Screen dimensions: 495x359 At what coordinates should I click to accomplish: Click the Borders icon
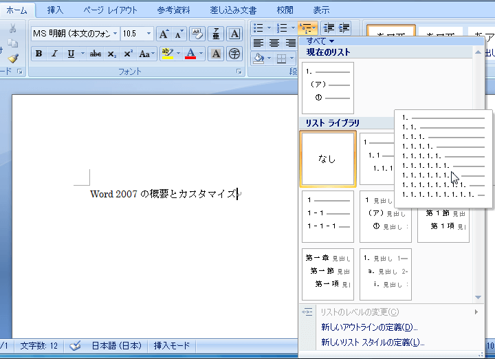click(281, 58)
